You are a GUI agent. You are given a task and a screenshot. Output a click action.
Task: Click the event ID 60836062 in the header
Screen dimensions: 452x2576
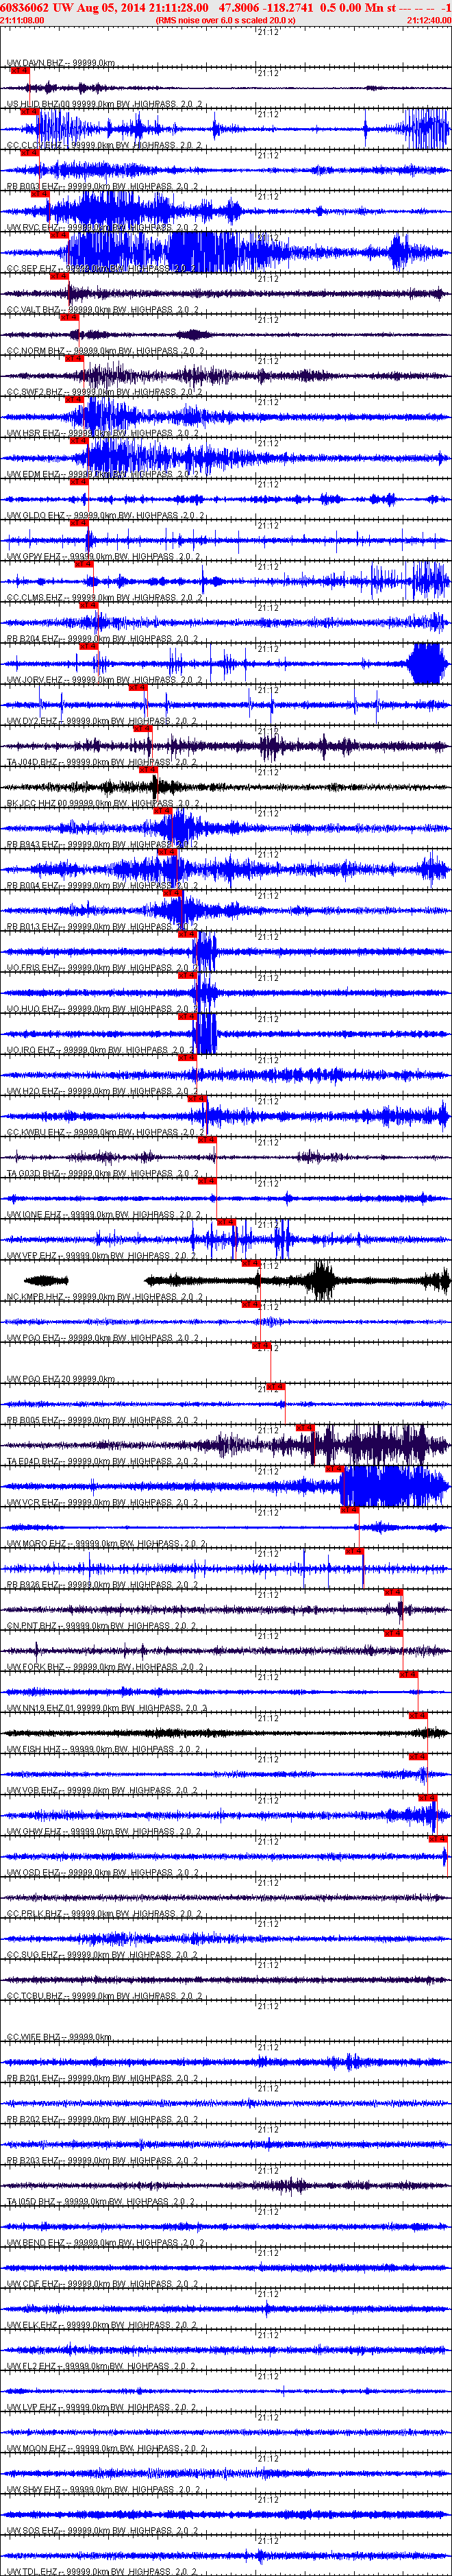pyautogui.click(x=25, y=7)
